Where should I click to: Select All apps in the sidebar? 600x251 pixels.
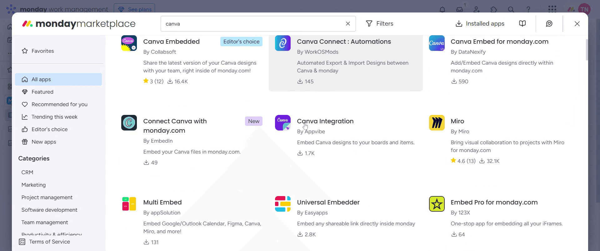58,79
